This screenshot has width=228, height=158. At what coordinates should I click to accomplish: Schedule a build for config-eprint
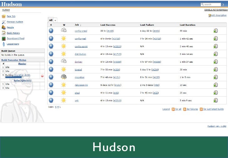tap(216, 46)
